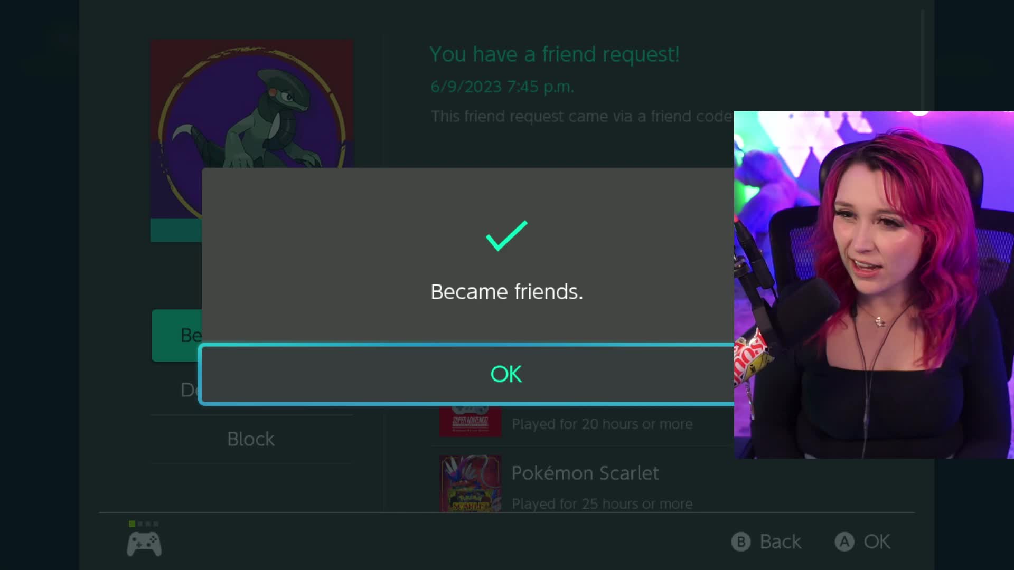Viewport: 1014px width, 570px height.
Task: Click the friend request date and time
Action: [x=502, y=87]
